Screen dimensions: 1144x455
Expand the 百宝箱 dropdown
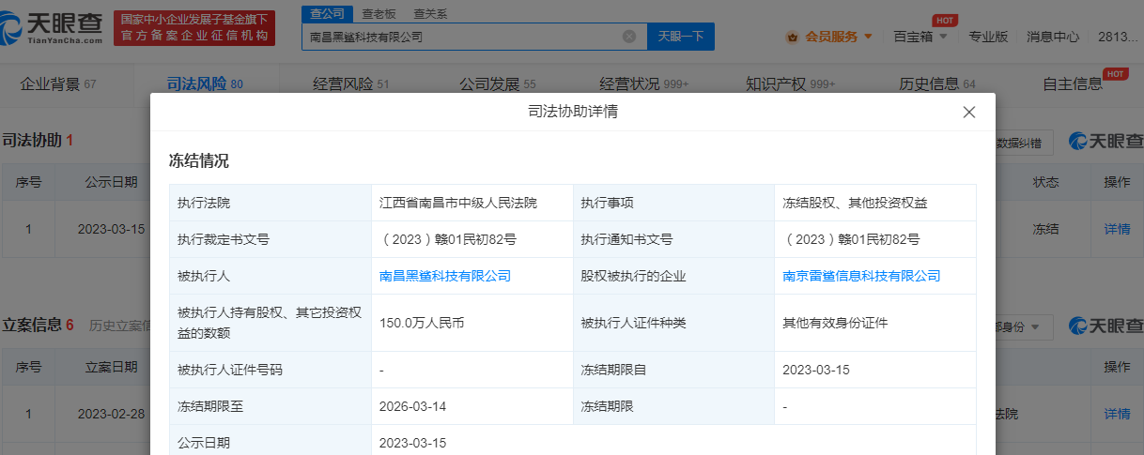click(x=919, y=37)
